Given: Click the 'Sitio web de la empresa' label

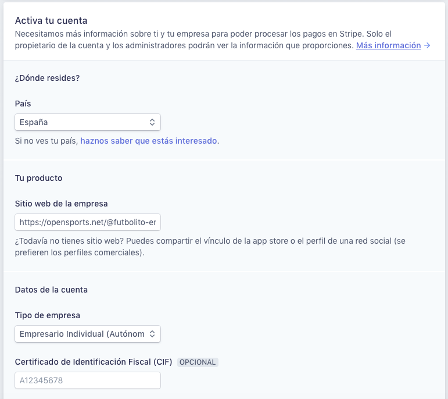Looking at the screenshot, I should coord(61,204).
